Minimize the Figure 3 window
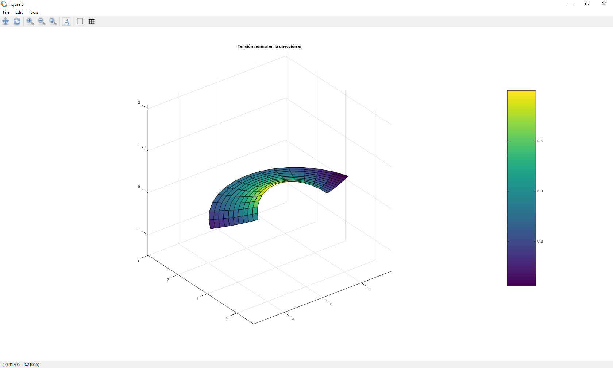 click(571, 4)
